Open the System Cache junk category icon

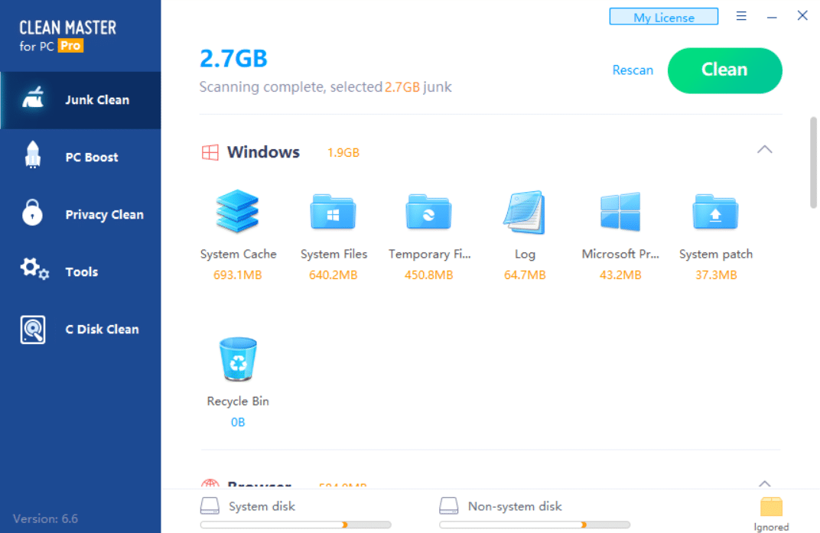coord(237,211)
